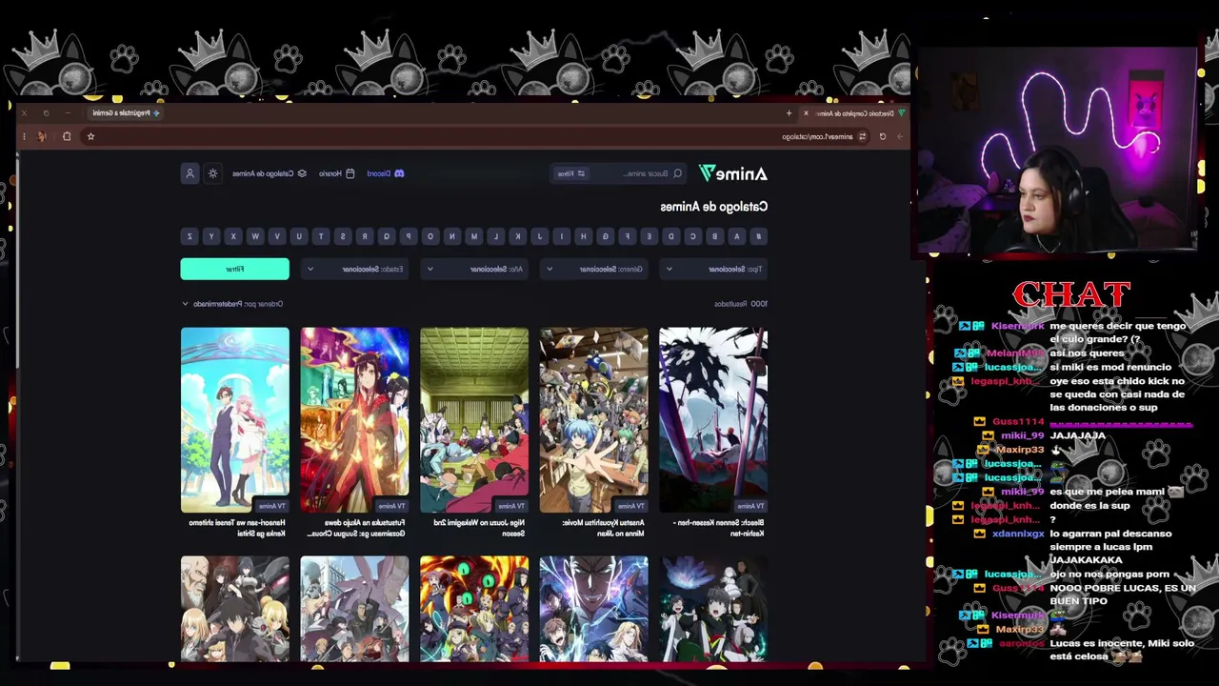1219x686 pixels.
Task: Expand the Género dropdown
Action: (x=593, y=269)
